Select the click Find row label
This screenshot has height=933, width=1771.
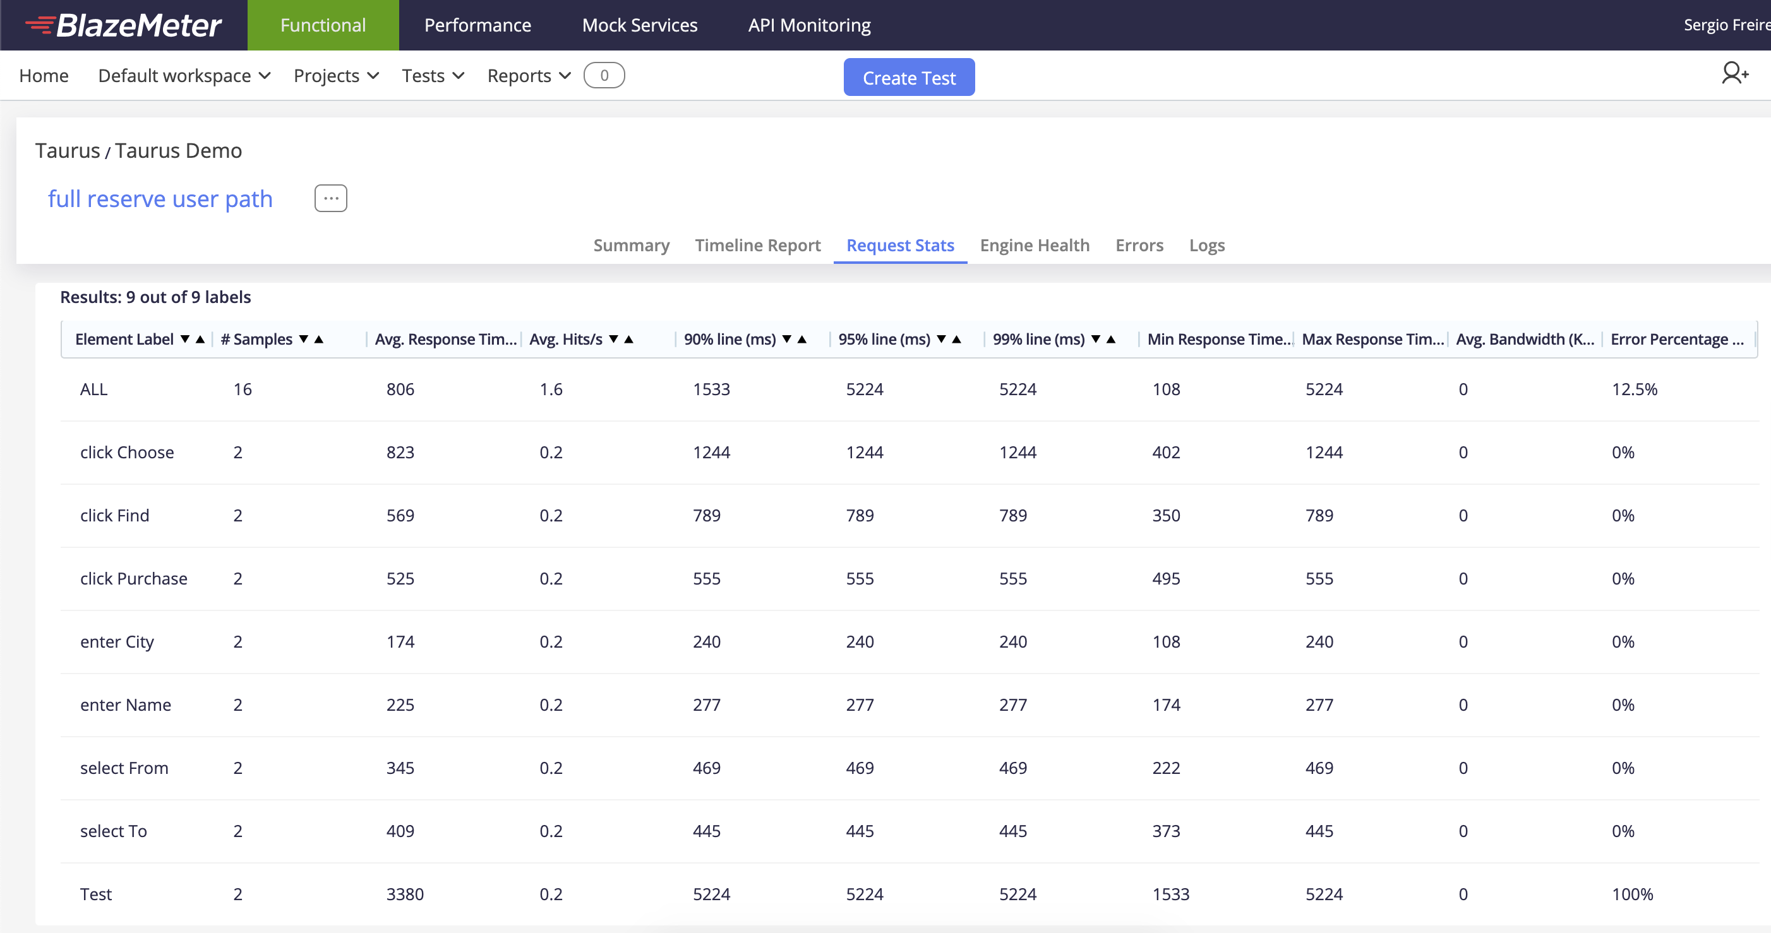tap(115, 516)
